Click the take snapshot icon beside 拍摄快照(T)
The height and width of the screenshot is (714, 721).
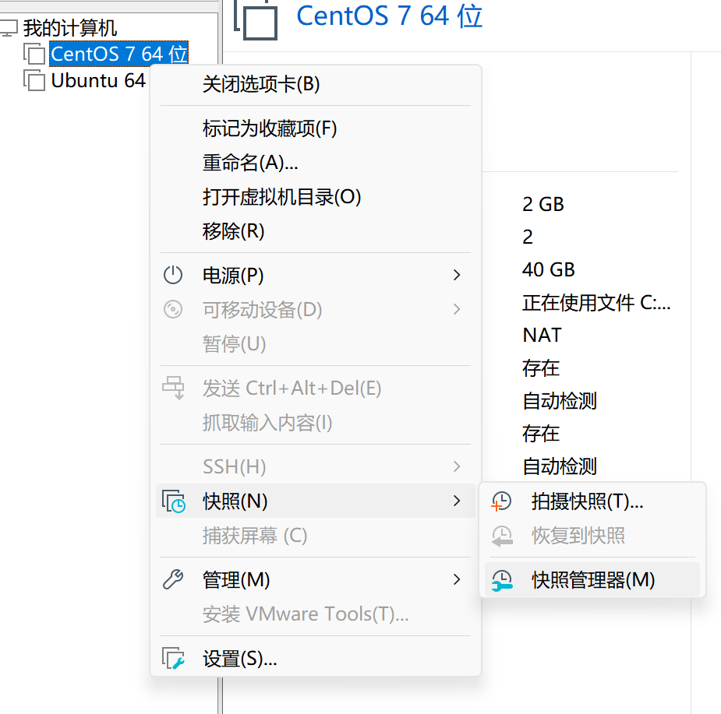pyautogui.click(x=501, y=501)
